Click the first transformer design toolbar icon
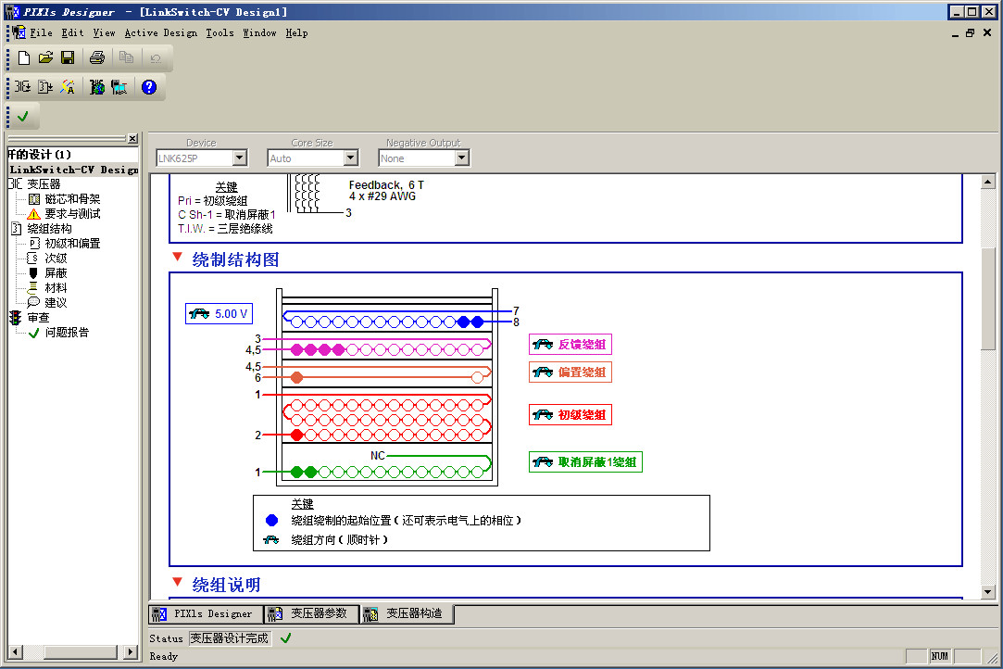Image resolution: width=1003 pixels, height=669 pixels. click(x=23, y=87)
